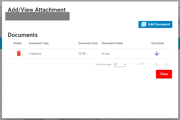The width and height of the screenshot is (180, 120).
Task: Click the '1 - 1 of 1' range label
Action: click(140, 64)
